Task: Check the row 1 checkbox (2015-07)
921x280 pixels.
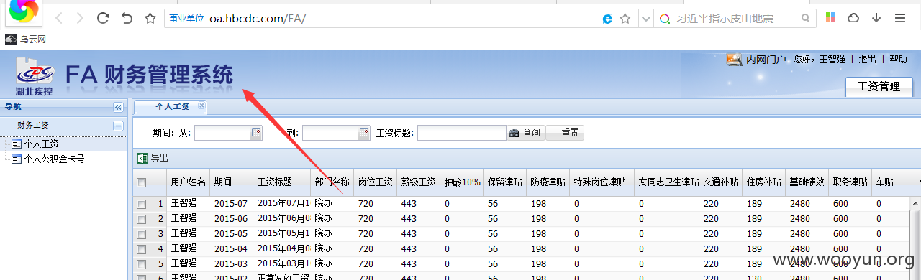Action: tap(142, 204)
